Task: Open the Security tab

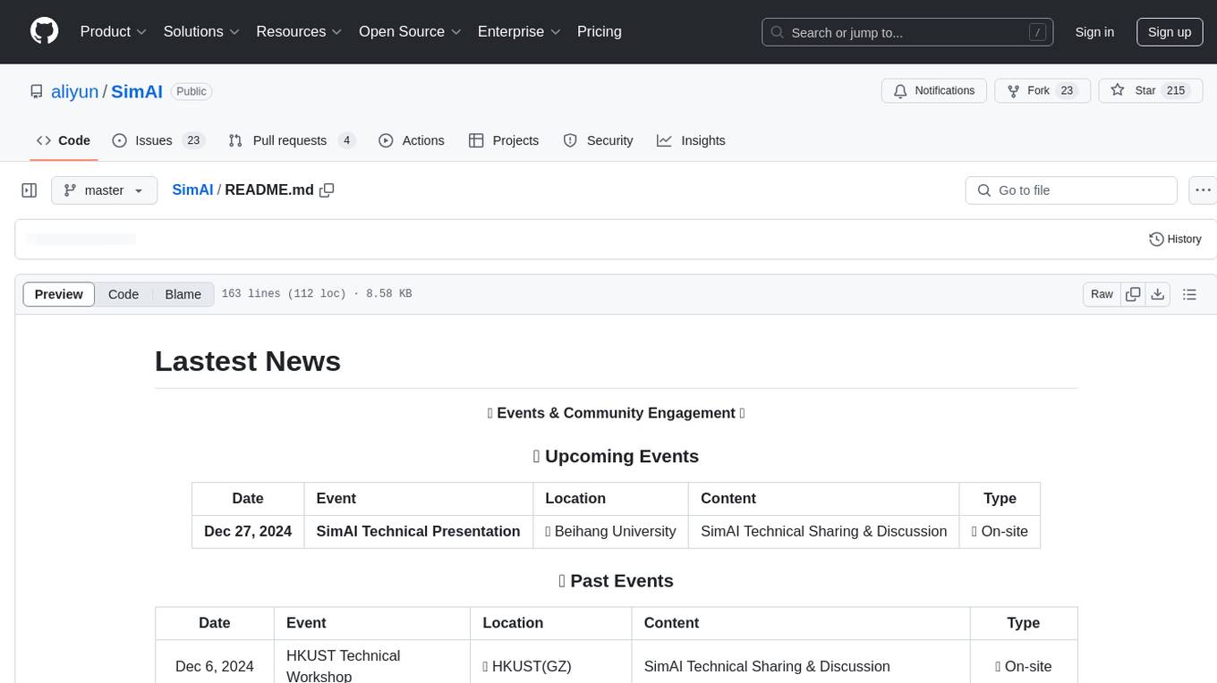Action: click(x=598, y=140)
